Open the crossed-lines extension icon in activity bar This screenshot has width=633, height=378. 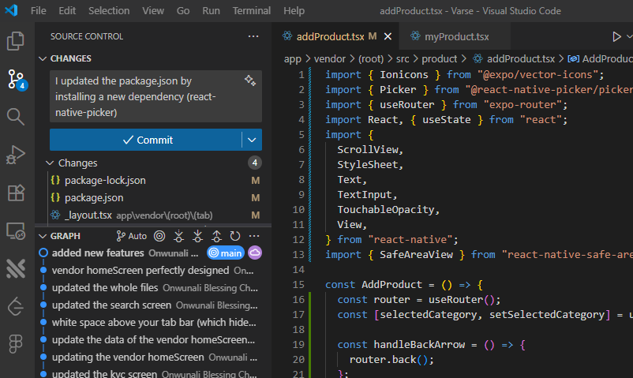pyautogui.click(x=16, y=268)
